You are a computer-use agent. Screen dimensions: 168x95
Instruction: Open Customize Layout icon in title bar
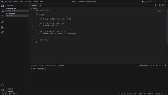click(151, 2)
